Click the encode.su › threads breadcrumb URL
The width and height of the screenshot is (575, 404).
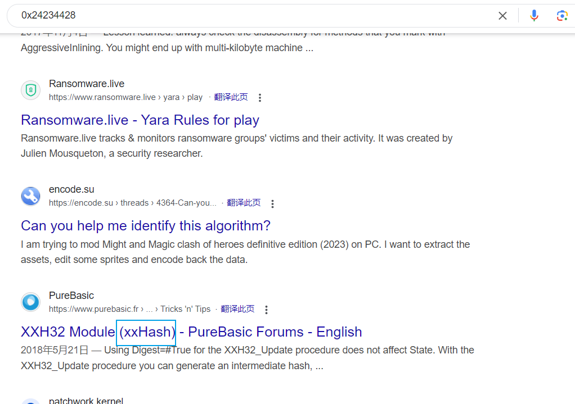(132, 203)
